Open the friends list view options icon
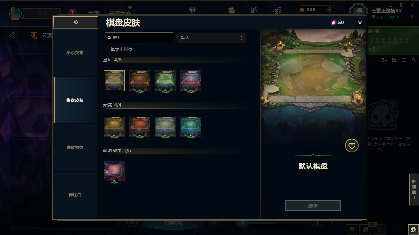Image resolution: width=419 pixels, height=235 pixels. [x=404, y=60]
